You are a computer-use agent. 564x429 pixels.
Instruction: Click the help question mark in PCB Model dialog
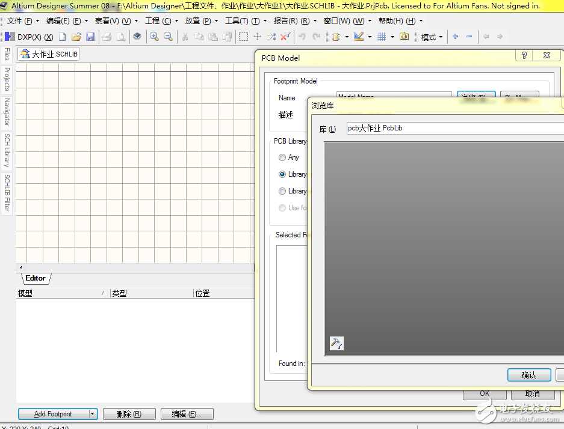524,55
